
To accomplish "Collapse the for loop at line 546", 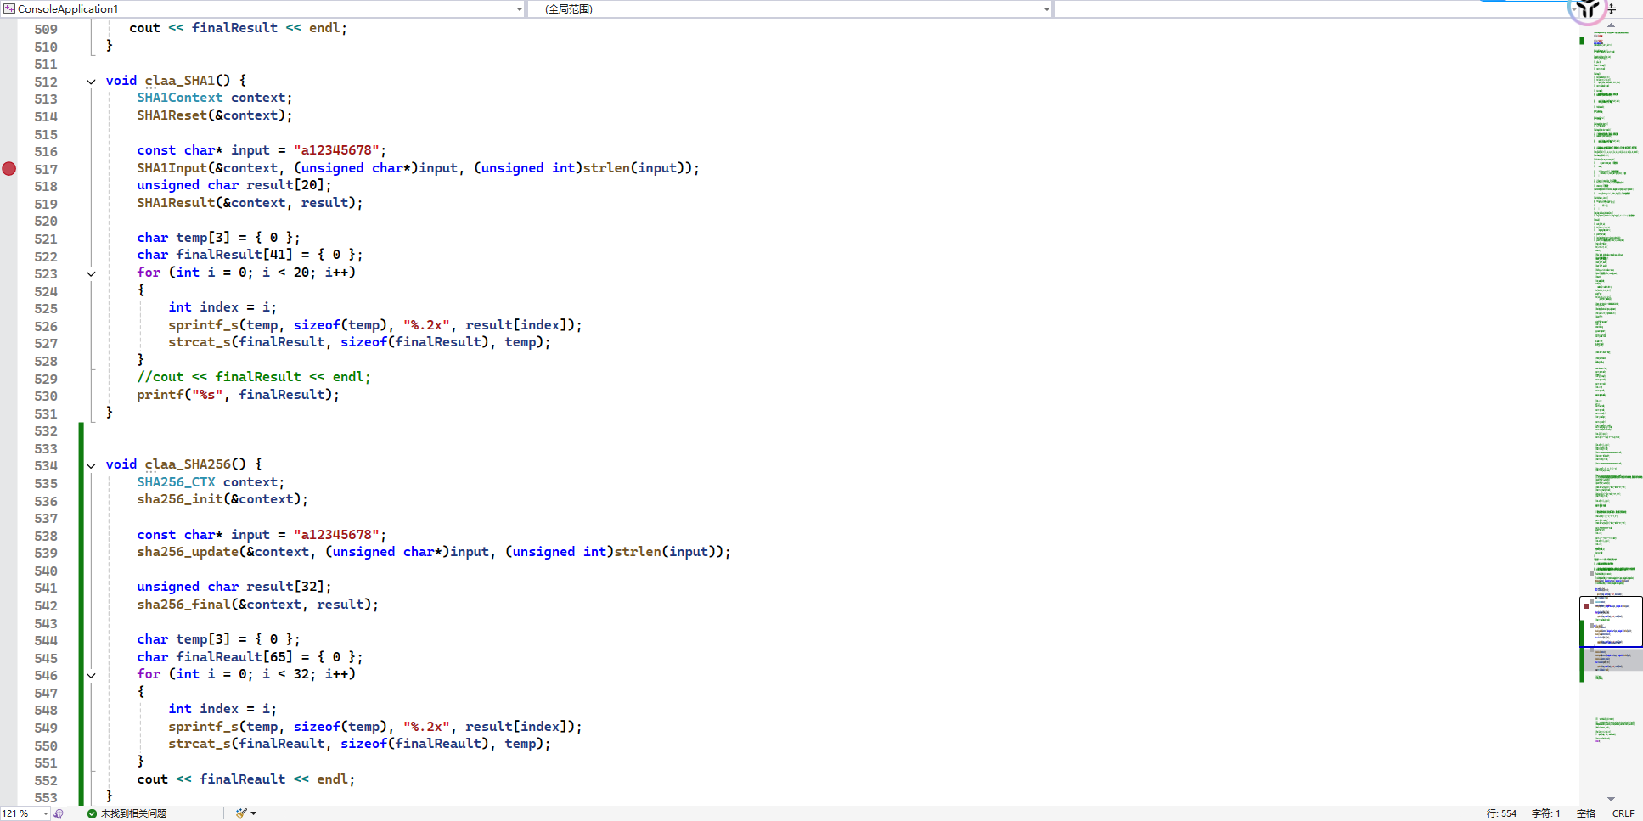I will (x=91, y=675).
